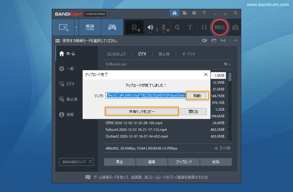Open scheduled recording clock icon
Viewport: 293px width, 192px height.
(194, 13)
